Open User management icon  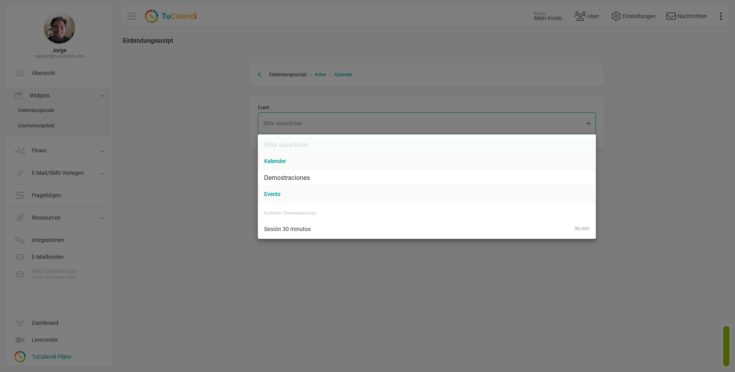pos(580,16)
